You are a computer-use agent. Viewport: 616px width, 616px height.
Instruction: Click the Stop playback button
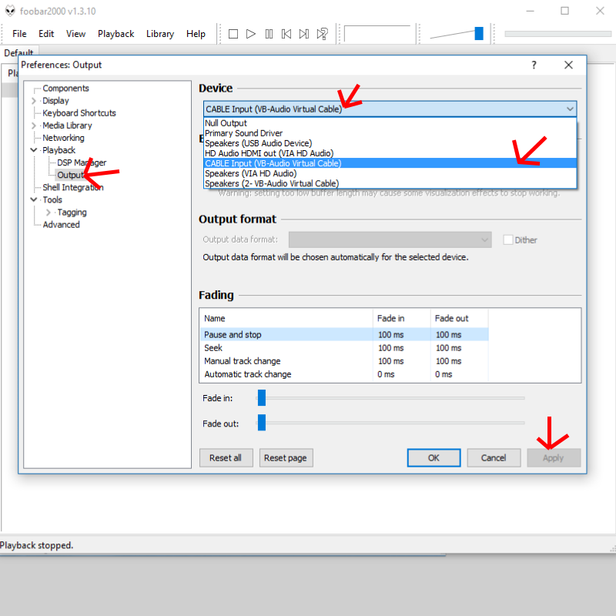pyautogui.click(x=233, y=34)
